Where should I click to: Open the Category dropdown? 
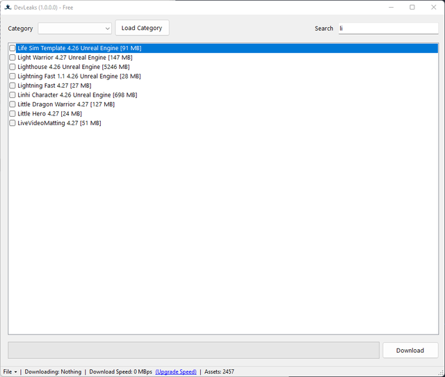point(74,29)
